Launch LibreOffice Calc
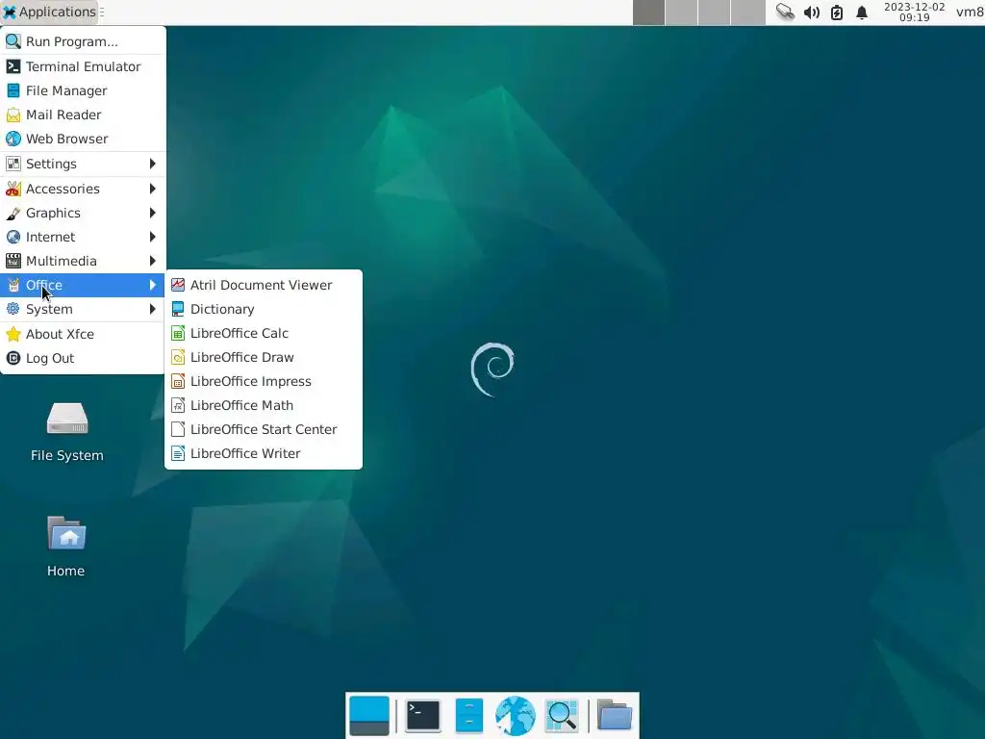 click(264, 333)
